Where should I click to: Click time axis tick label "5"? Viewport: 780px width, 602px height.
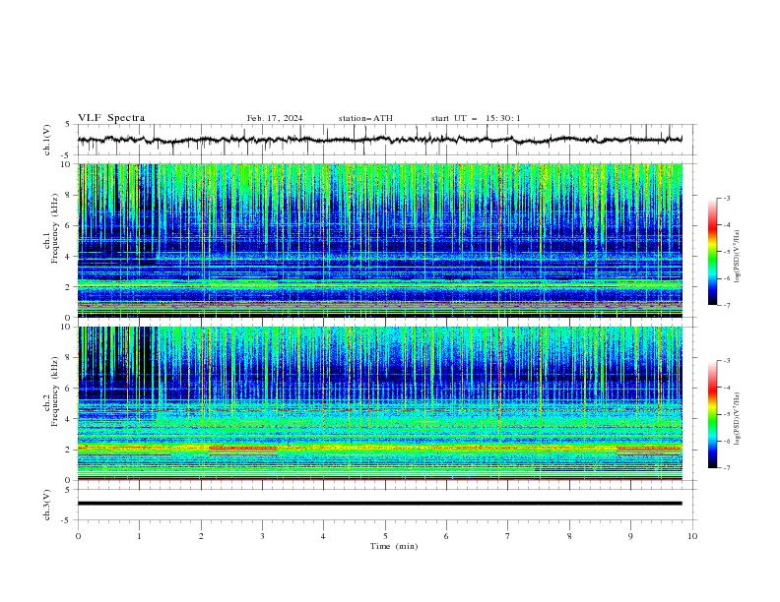[x=385, y=536]
